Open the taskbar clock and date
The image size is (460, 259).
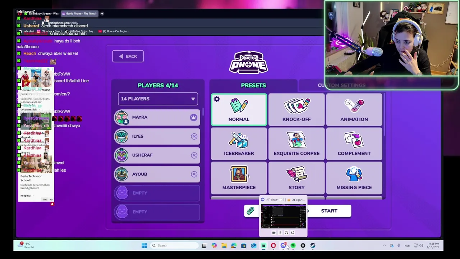[x=434, y=246]
